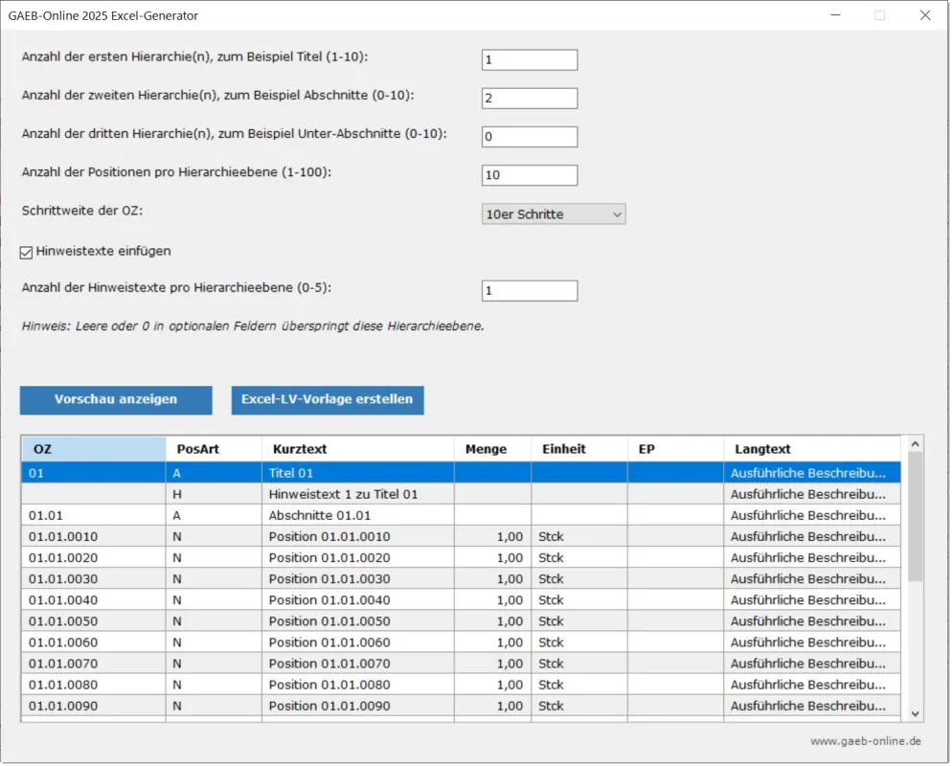
Task: Close the GAEB-Online Excel-Generator window
Action: (x=924, y=15)
